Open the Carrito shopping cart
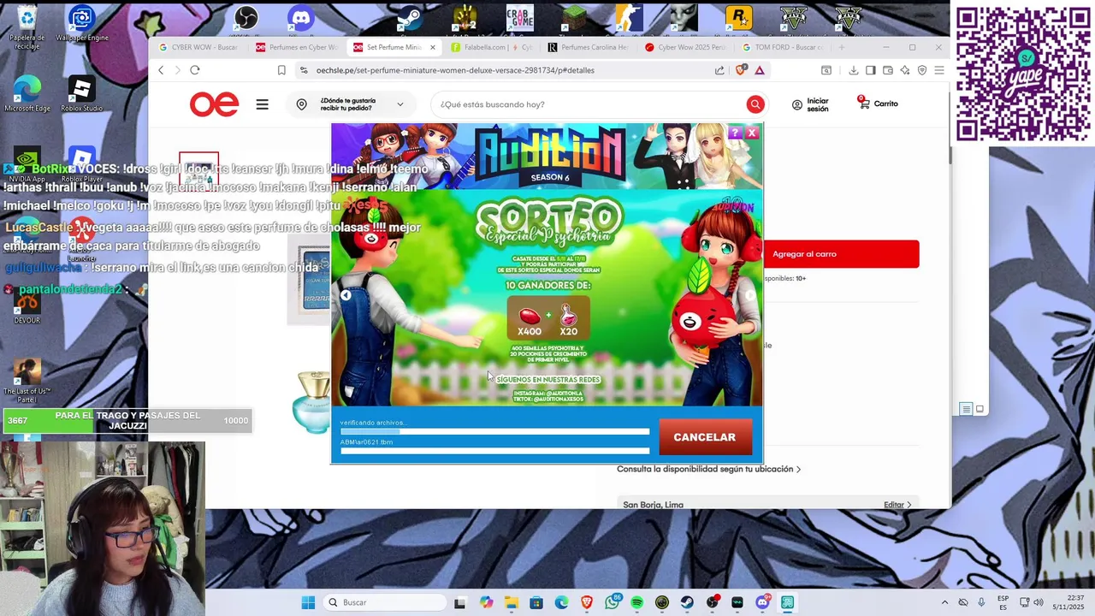 (x=878, y=104)
